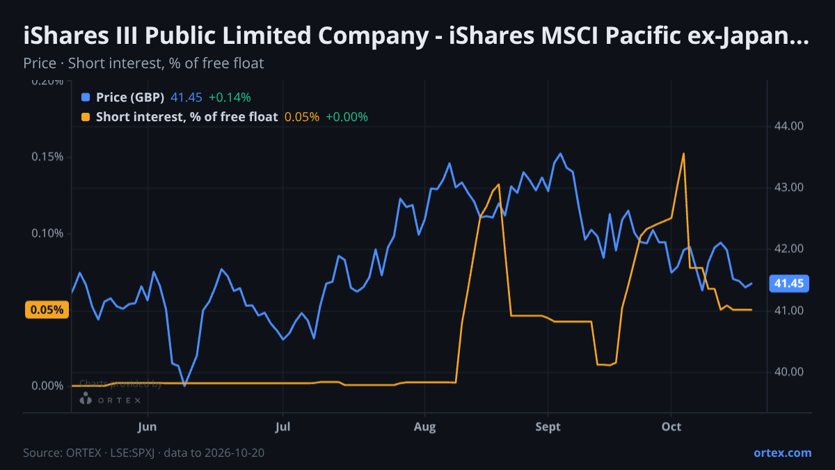The height and width of the screenshot is (470, 835).
Task: Click the Oct x-axis label
Action: (x=671, y=426)
